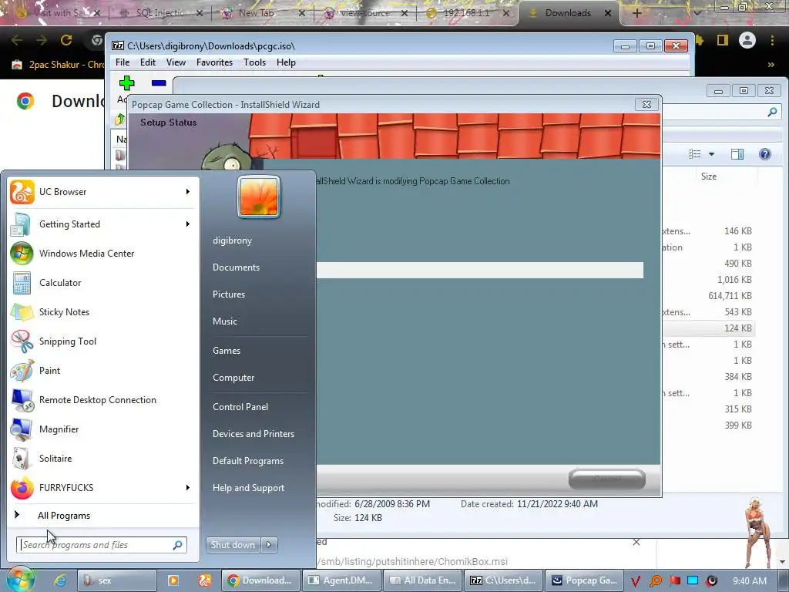Click the user account picture in Start menu

259,197
